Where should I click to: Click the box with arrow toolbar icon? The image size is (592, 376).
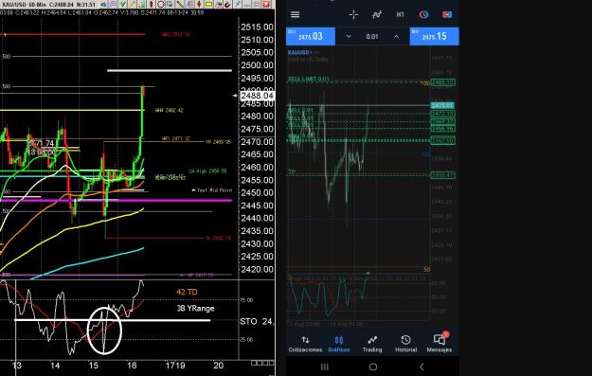tap(170, 5)
